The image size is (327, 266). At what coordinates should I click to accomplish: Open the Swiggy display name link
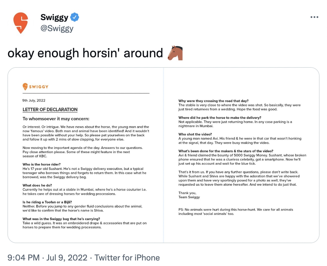tap(54, 17)
